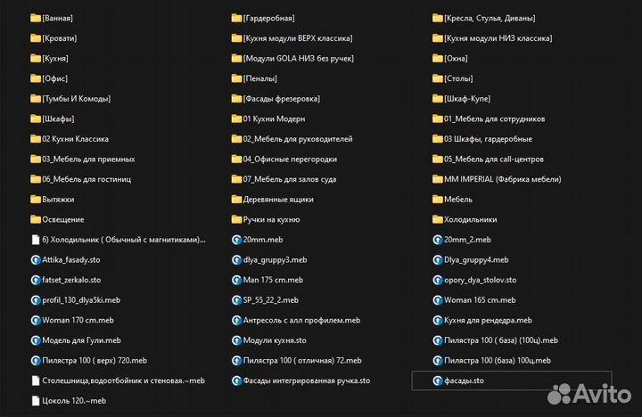This screenshot has height=417, width=642.
Task: Select the [Гардеробная] folder
Action: (268, 18)
